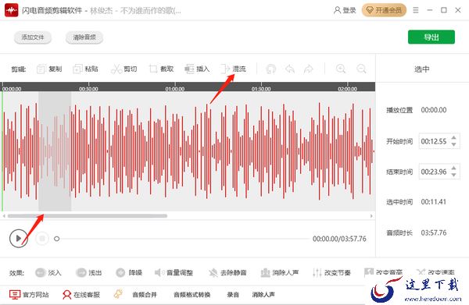Apply the 降噪 noise reduction effect

tap(129, 272)
